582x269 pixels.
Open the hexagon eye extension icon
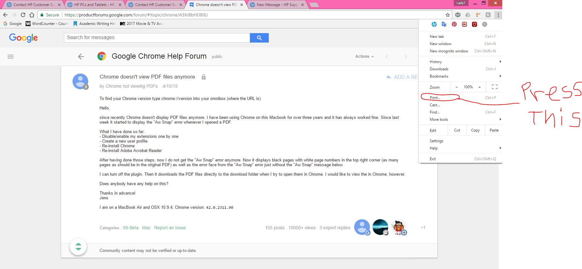(458, 15)
